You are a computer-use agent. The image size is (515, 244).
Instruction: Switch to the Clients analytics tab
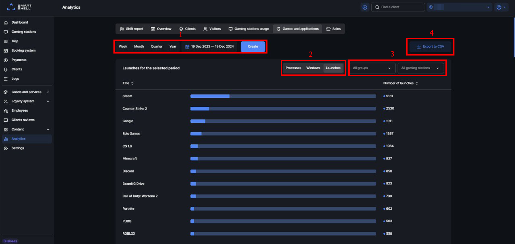coord(187,29)
